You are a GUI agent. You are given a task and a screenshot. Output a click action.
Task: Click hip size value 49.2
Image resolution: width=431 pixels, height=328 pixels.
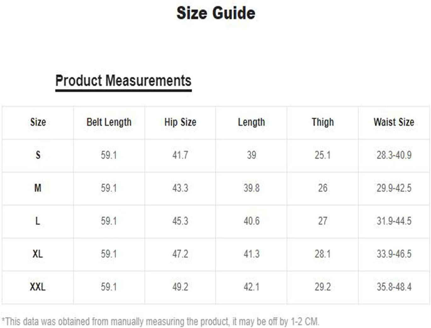click(x=180, y=287)
